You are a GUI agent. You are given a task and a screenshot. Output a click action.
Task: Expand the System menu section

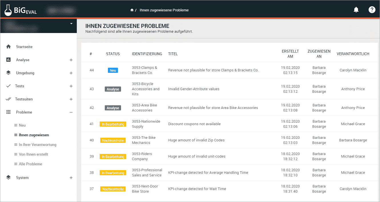coord(71,178)
